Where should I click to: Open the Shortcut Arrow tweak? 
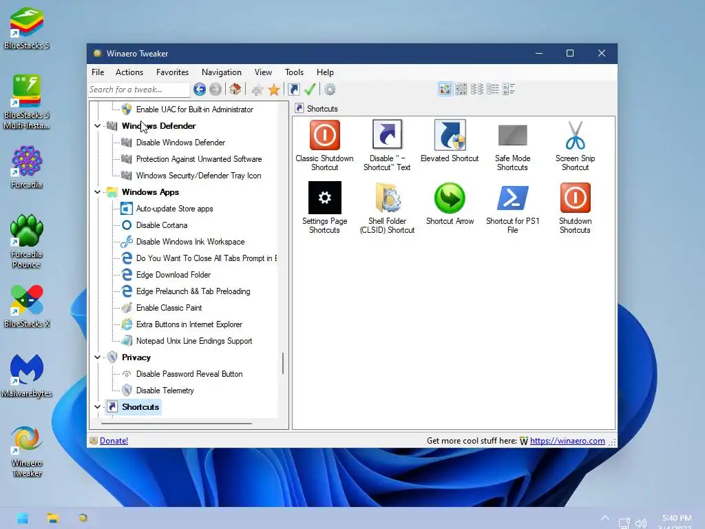point(450,203)
